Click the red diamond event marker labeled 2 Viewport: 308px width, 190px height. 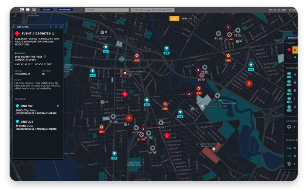coord(189,94)
